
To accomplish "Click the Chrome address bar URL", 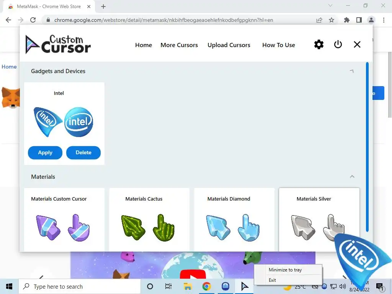I will (x=163, y=20).
